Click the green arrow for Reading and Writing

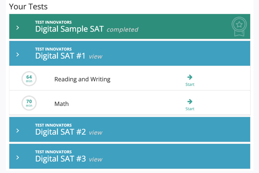point(190,77)
